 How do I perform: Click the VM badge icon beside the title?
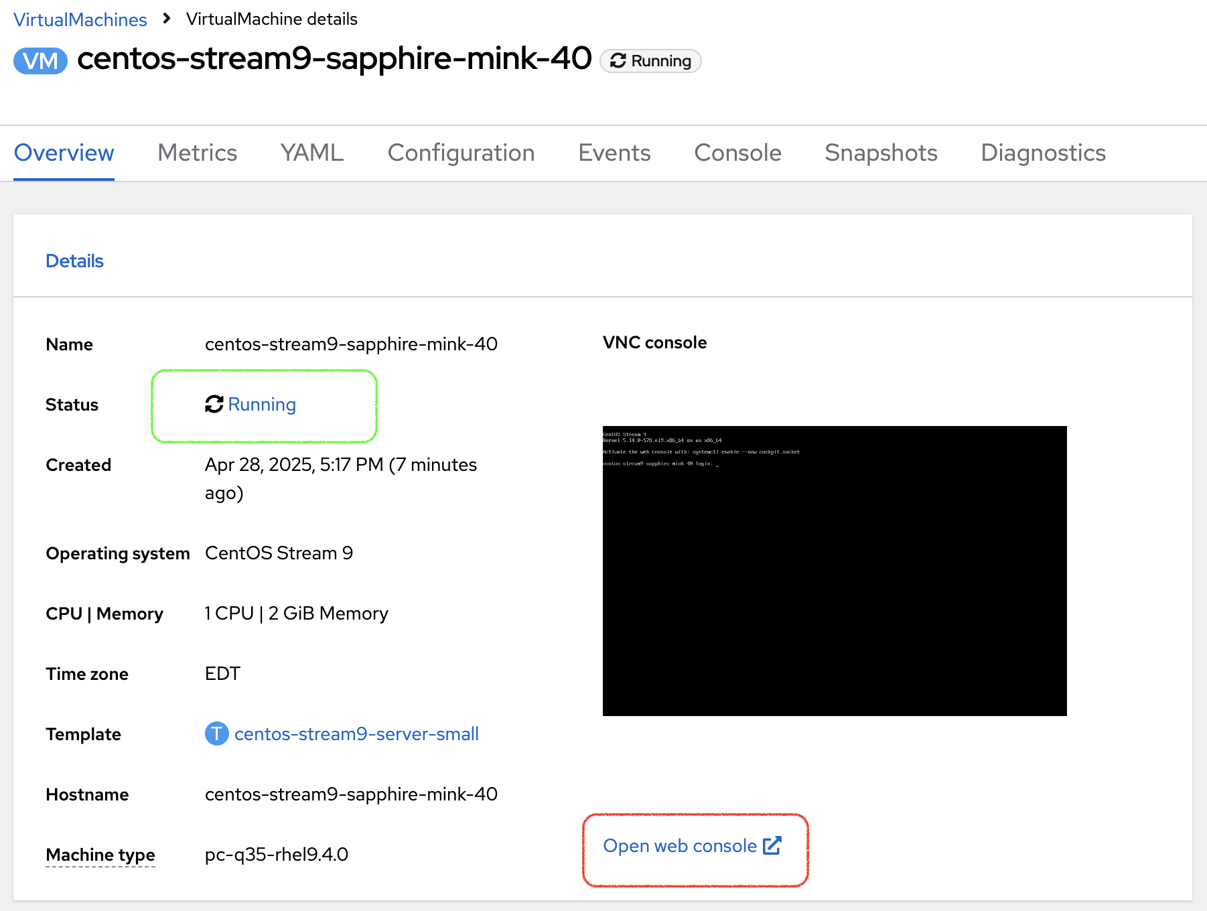40,60
